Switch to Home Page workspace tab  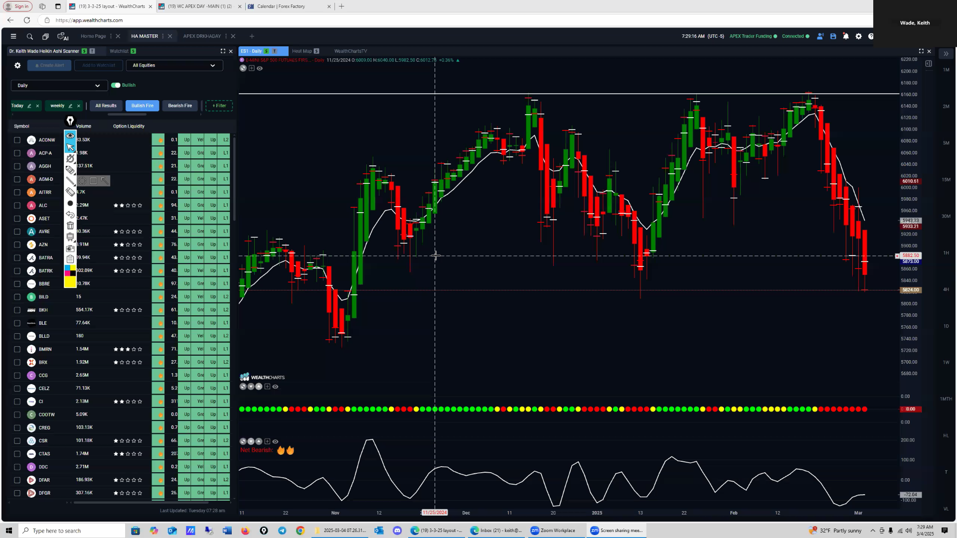(93, 36)
